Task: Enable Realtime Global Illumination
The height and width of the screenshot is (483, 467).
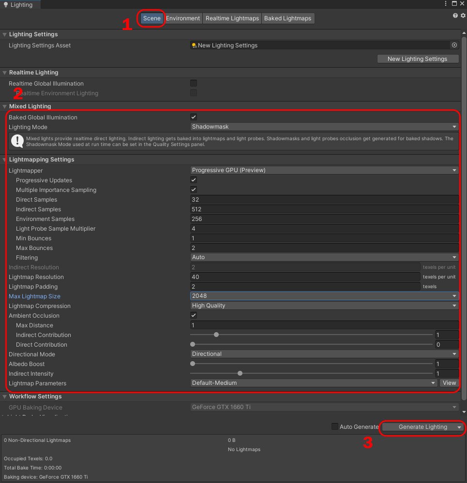Action: coord(193,83)
